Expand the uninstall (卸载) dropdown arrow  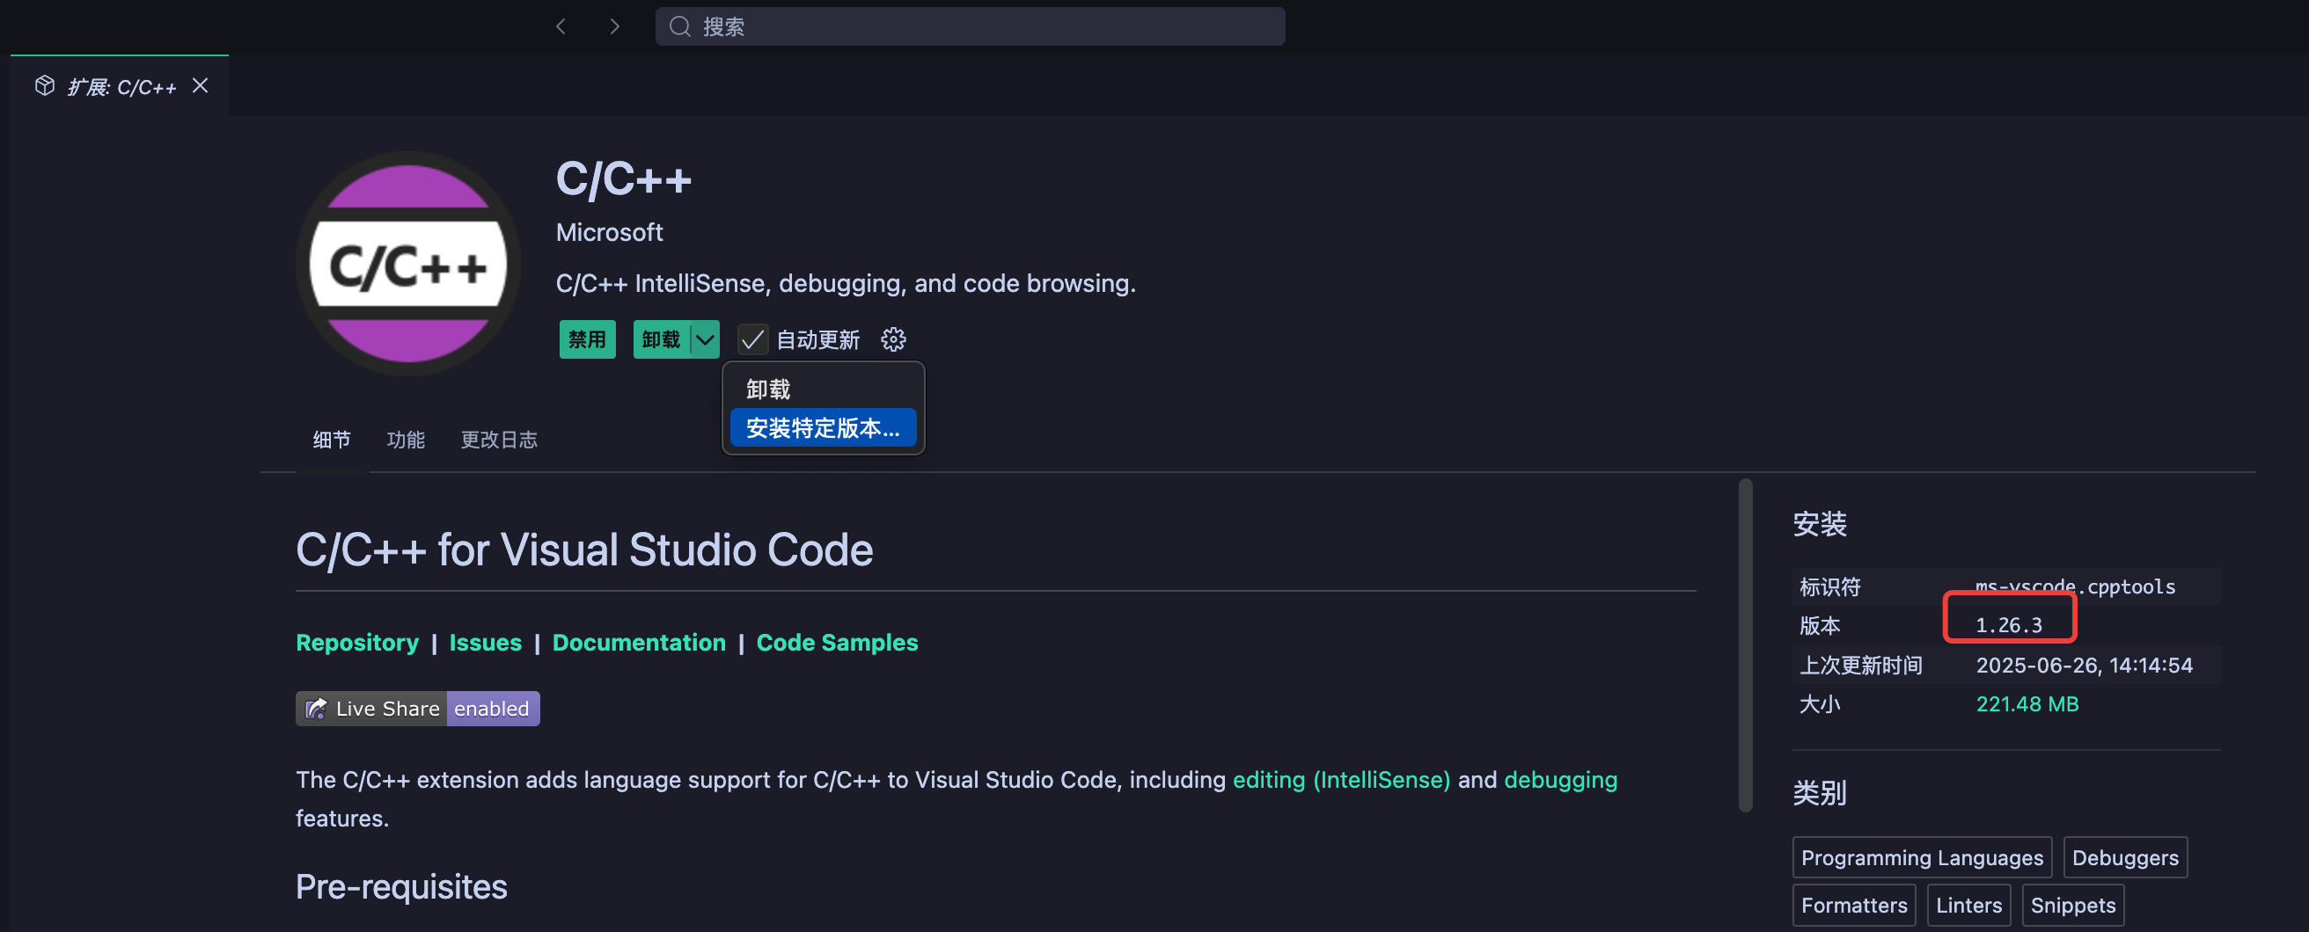706,339
